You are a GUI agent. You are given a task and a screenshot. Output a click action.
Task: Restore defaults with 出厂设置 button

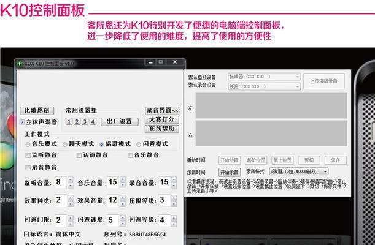tap(119, 122)
